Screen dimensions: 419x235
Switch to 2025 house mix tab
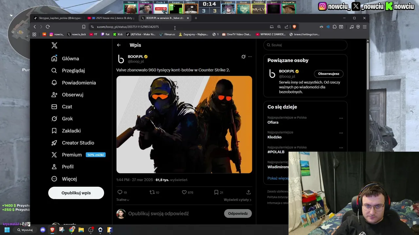(111, 18)
